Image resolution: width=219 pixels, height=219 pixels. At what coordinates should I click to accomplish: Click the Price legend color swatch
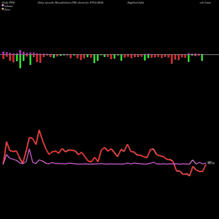tap(3, 9)
